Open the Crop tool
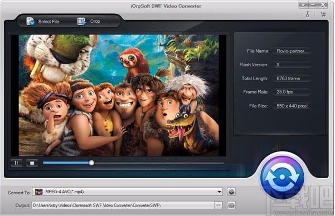 click(x=89, y=21)
